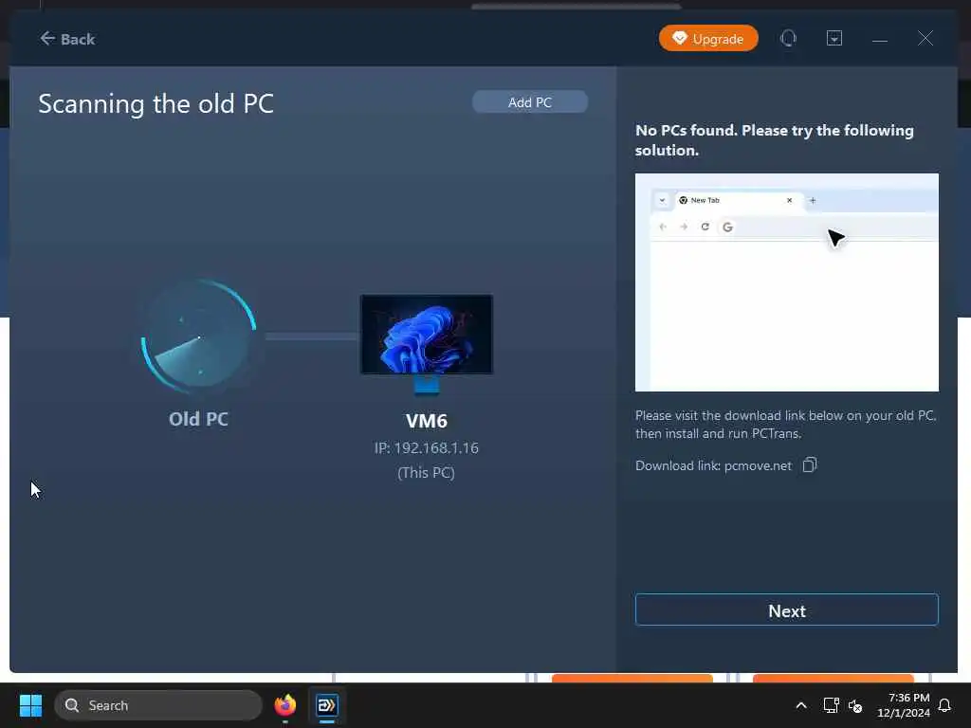Image resolution: width=971 pixels, height=728 pixels.
Task: Minimize the PCTrans window
Action: [879, 40]
